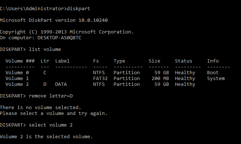241x144 pixels.
Task: Click the 'diskpart' command text on the first line
Action: click(79, 9)
